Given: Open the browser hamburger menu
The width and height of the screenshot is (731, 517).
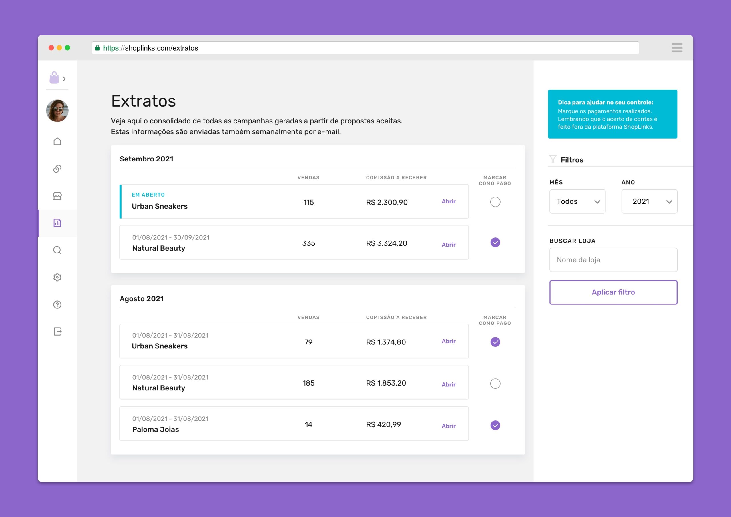Looking at the screenshot, I should [677, 48].
